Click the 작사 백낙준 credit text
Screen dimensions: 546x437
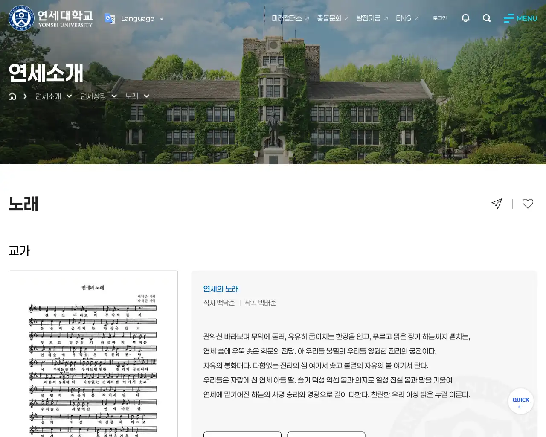(x=219, y=303)
